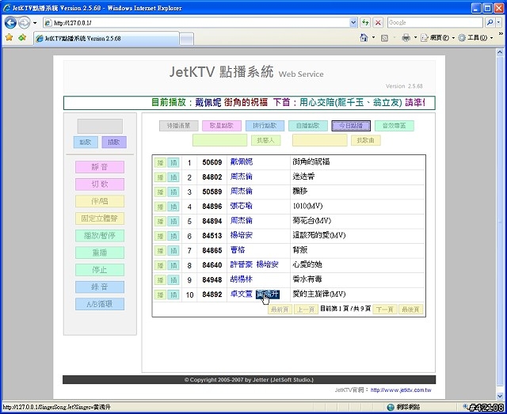Click the 重播 replay button
This screenshot has width=507, height=414.
point(100,253)
